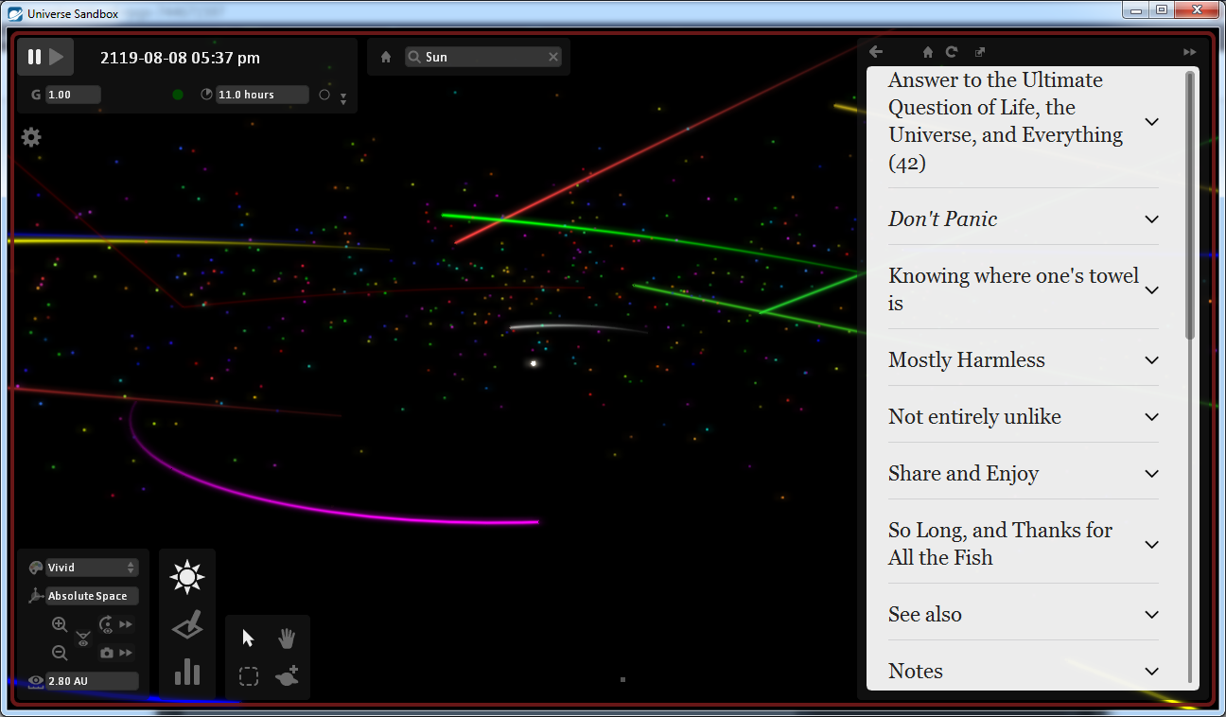
Task: Clear the Sun search field
Action: coord(553,57)
